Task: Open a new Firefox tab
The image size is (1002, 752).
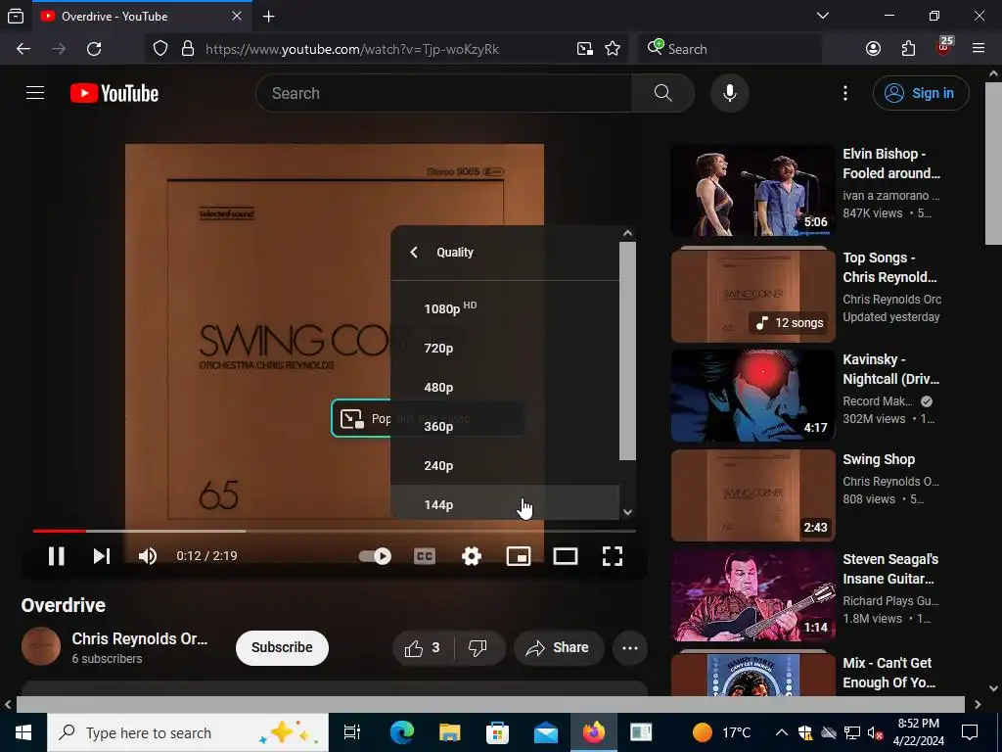Action: click(269, 17)
